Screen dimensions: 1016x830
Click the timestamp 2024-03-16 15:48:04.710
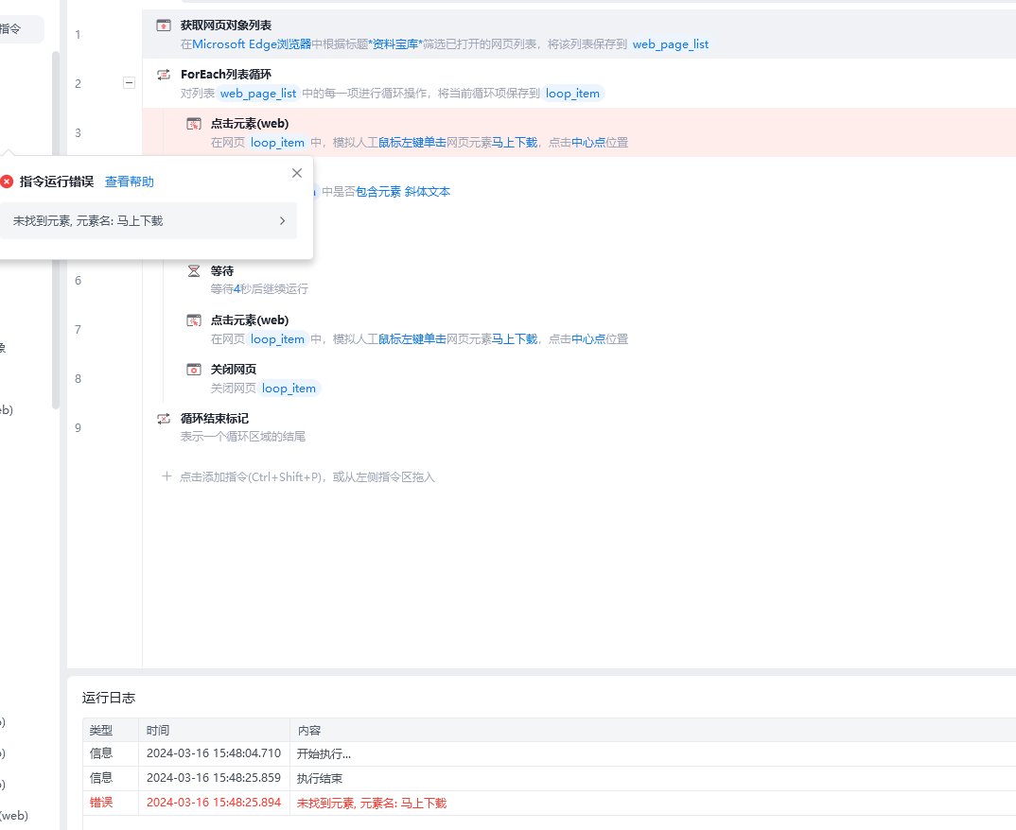click(x=214, y=753)
